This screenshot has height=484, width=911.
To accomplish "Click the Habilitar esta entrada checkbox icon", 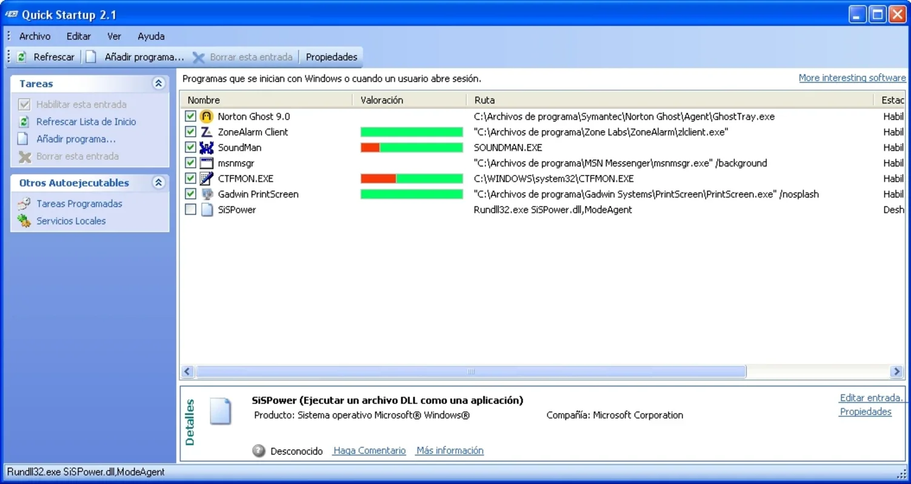I will pos(24,105).
